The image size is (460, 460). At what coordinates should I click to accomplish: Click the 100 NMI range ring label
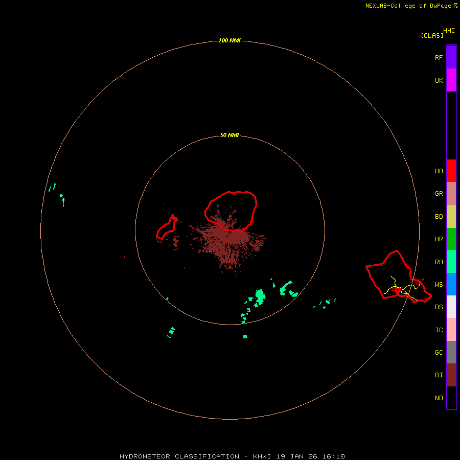(229, 40)
